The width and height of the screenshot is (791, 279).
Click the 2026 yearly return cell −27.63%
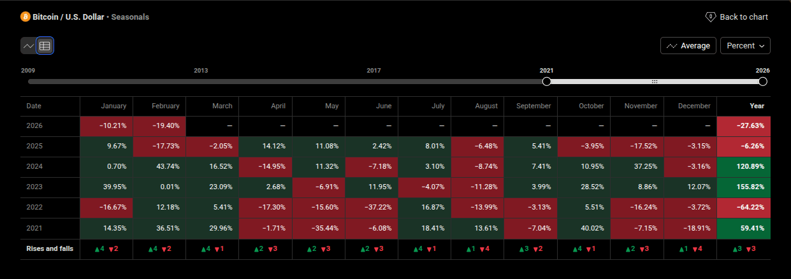(743, 125)
